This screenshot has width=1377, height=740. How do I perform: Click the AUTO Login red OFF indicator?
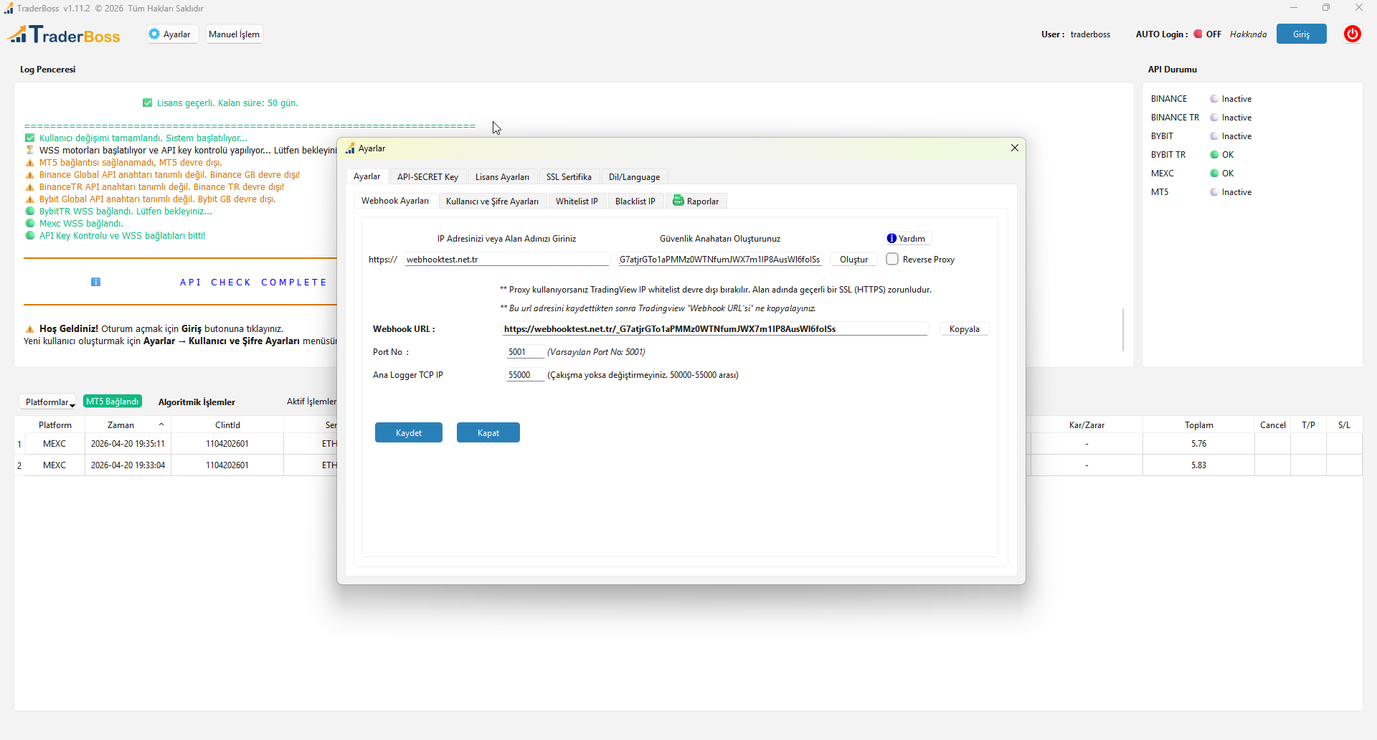pyautogui.click(x=1198, y=34)
